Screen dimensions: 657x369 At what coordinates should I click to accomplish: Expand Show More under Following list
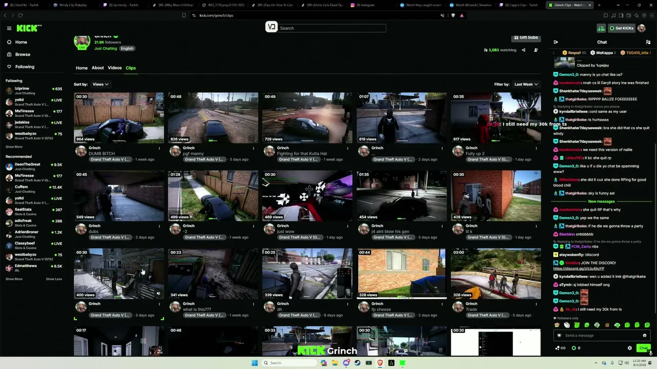(14, 147)
